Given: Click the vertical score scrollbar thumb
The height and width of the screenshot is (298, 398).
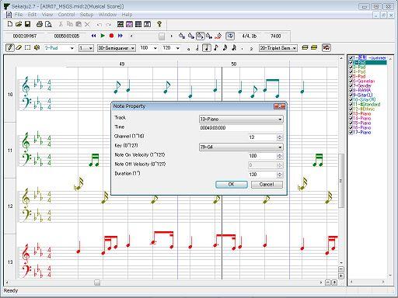Looking at the screenshot, I should 341,181.
